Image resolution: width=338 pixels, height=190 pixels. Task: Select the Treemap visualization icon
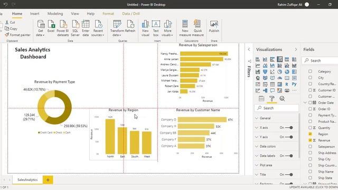(x=294, y=72)
